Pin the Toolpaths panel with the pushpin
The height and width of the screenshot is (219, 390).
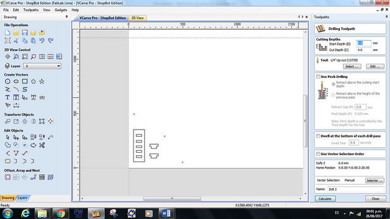click(x=386, y=16)
